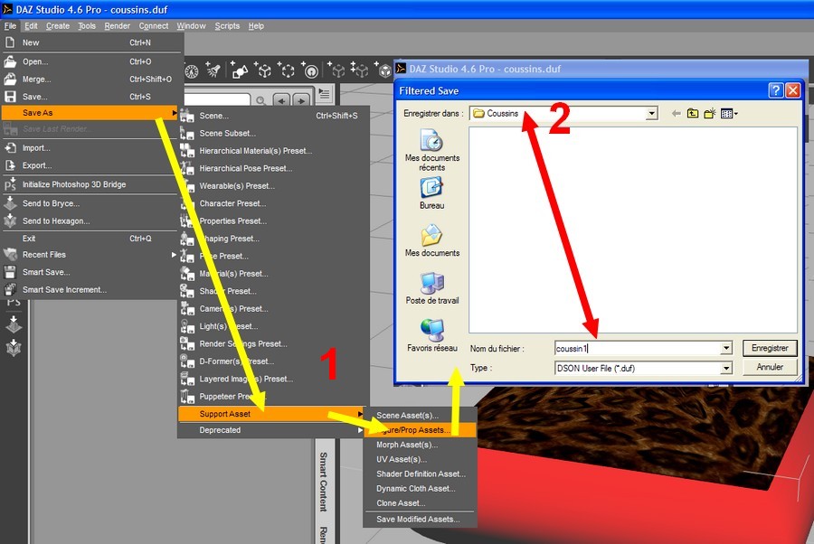Click the new spotlight toolbar icon
814x544 pixels.
tap(213, 70)
